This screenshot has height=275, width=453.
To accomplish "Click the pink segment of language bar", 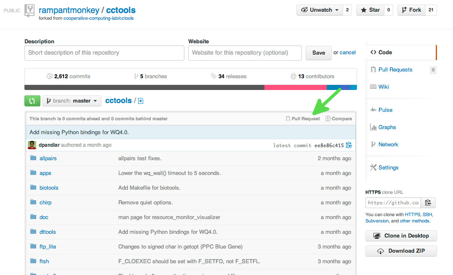I will coord(296,87).
